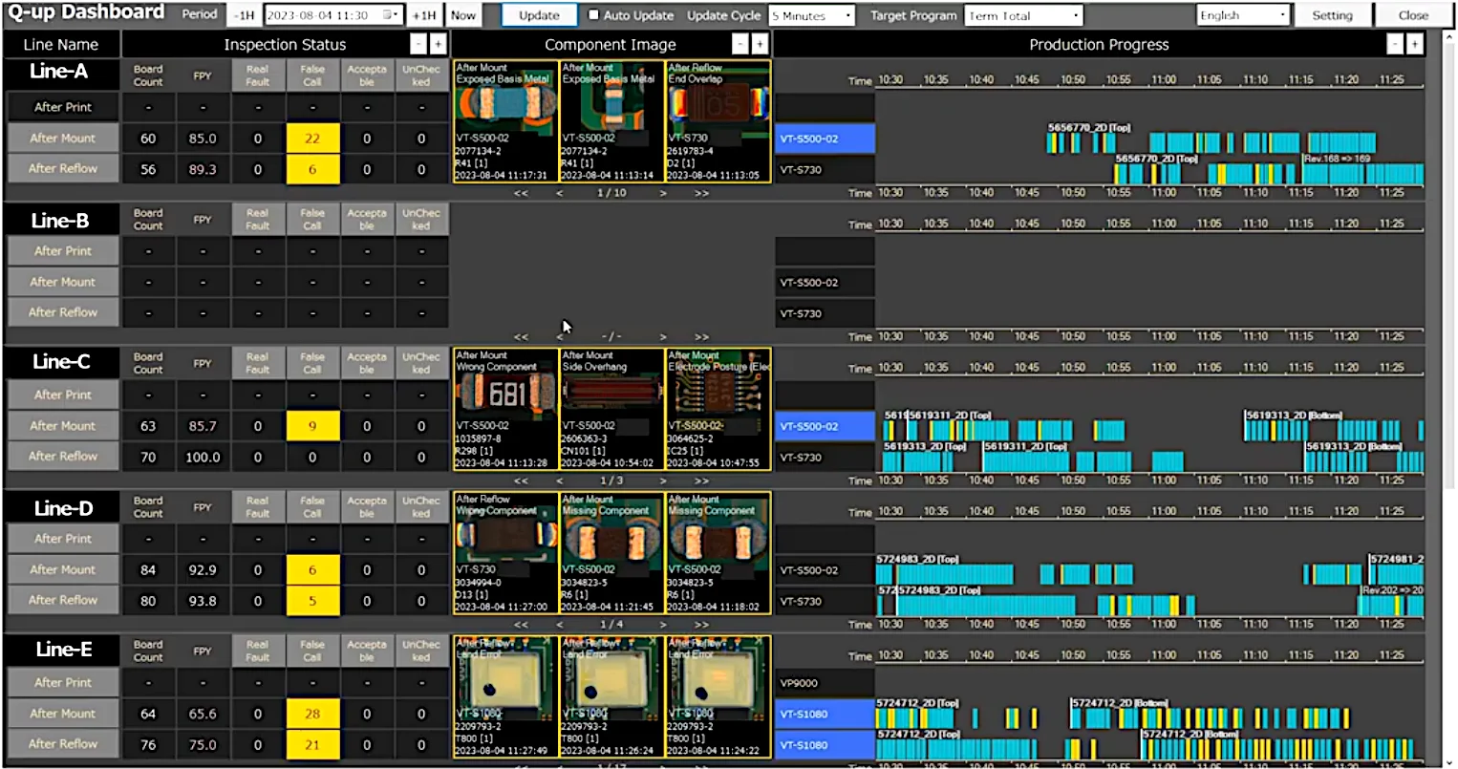Open the Setting button
1458x769 pixels.
(x=1332, y=15)
